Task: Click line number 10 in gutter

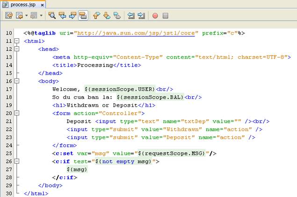Action: click(9, 33)
